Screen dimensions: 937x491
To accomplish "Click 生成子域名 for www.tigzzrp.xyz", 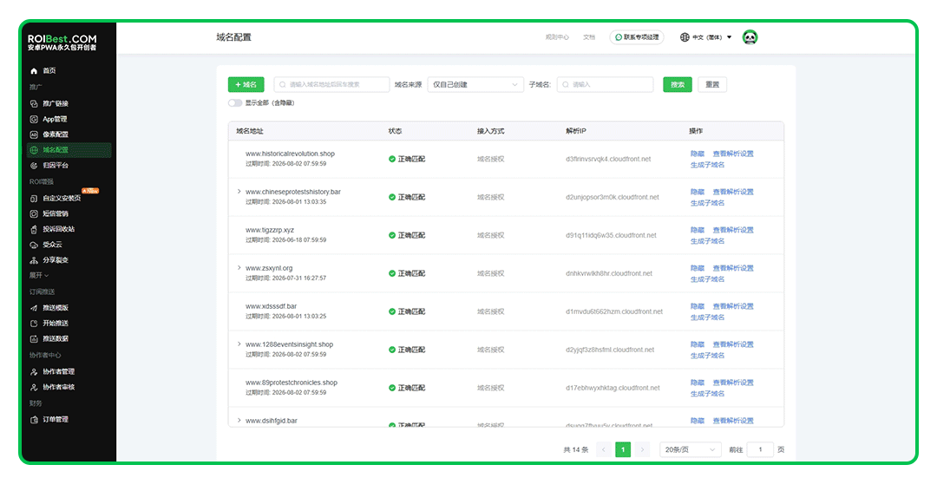I will pos(708,241).
